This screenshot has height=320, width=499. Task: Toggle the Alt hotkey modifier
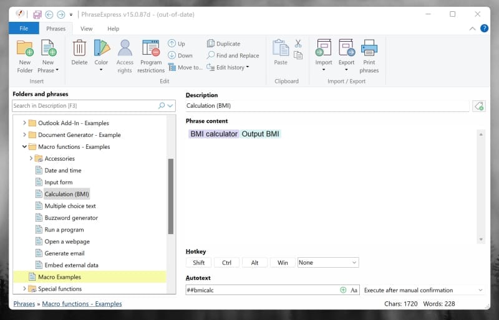point(254,263)
